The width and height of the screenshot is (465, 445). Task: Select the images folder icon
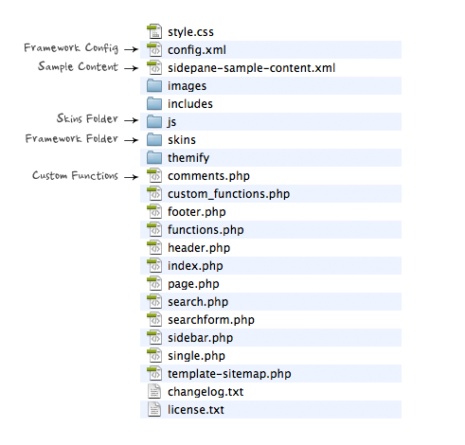click(154, 85)
